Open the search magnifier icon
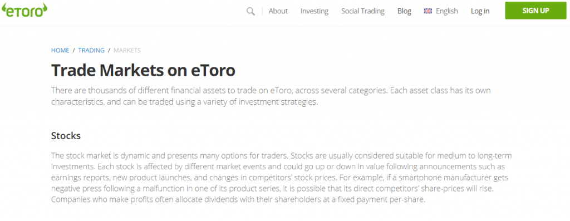The height and width of the screenshot is (221, 570). 250,11
